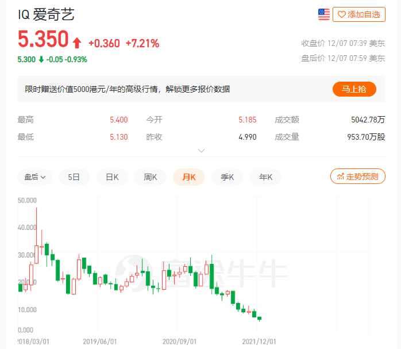This screenshot has height=349, width=401.
Task: Click the US flag market icon
Action: pos(324,14)
